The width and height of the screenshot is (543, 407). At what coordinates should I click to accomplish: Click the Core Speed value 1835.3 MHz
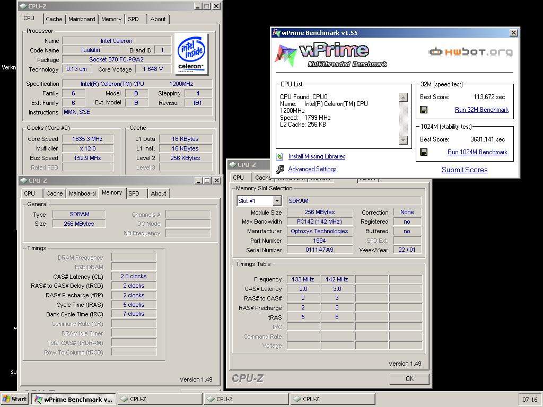(87, 139)
